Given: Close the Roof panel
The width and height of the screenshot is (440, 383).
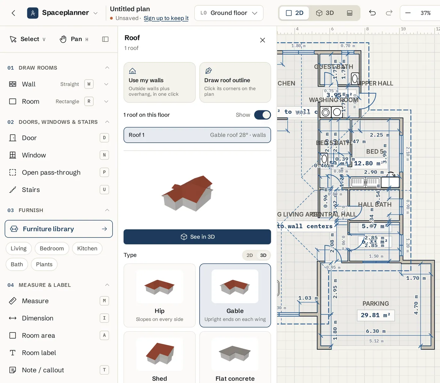Looking at the screenshot, I should pyautogui.click(x=263, y=40).
